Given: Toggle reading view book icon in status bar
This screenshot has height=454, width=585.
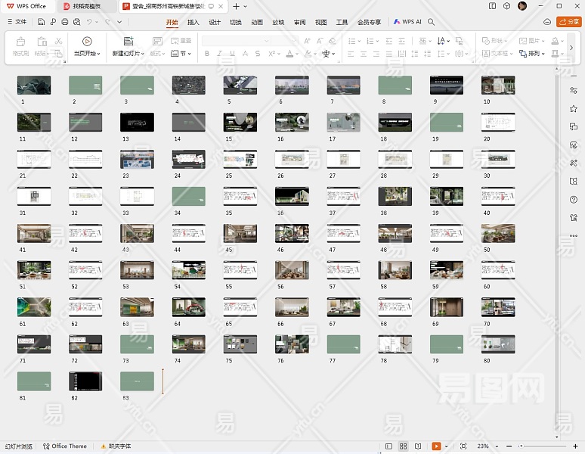Looking at the screenshot, I should 418,446.
